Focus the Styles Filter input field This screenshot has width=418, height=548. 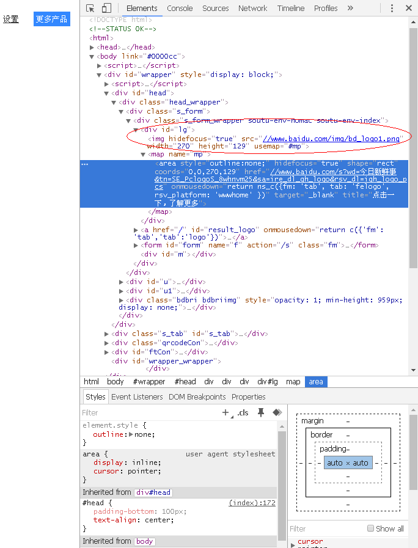(x=150, y=413)
